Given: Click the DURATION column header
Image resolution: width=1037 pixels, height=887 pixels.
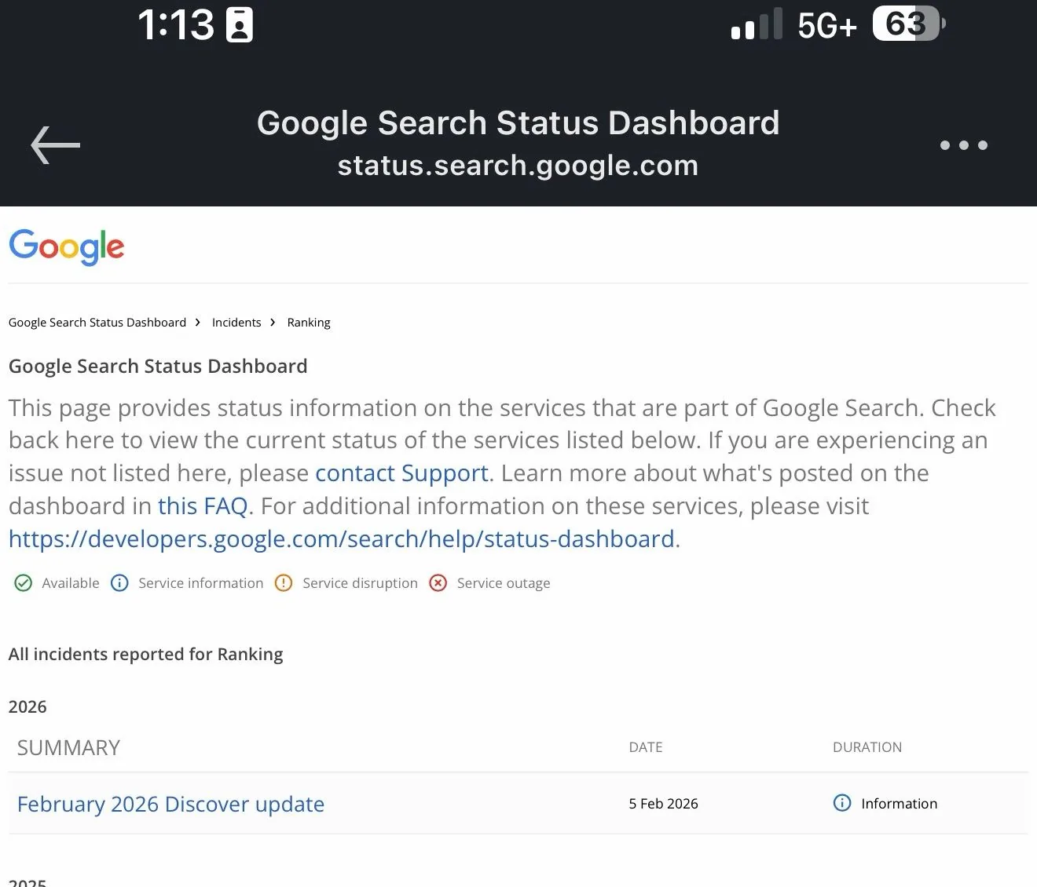Looking at the screenshot, I should point(867,747).
